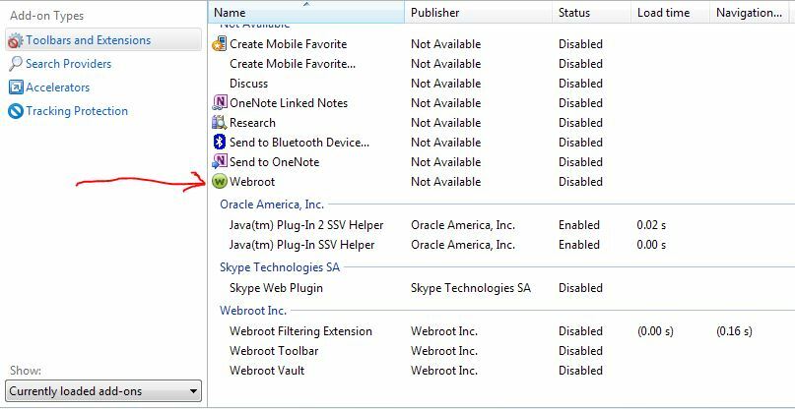Click the Research books icon
This screenshot has height=409, width=795.
pyautogui.click(x=219, y=123)
